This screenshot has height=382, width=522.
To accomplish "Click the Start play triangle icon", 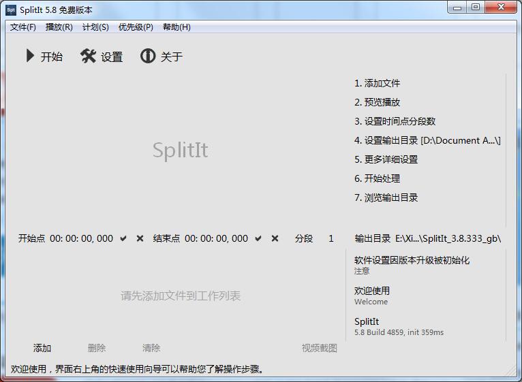I will (30, 56).
